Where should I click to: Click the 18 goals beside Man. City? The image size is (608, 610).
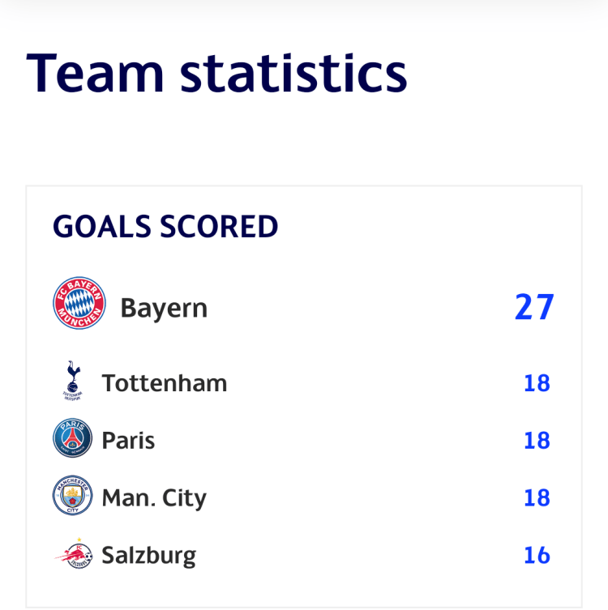(537, 497)
